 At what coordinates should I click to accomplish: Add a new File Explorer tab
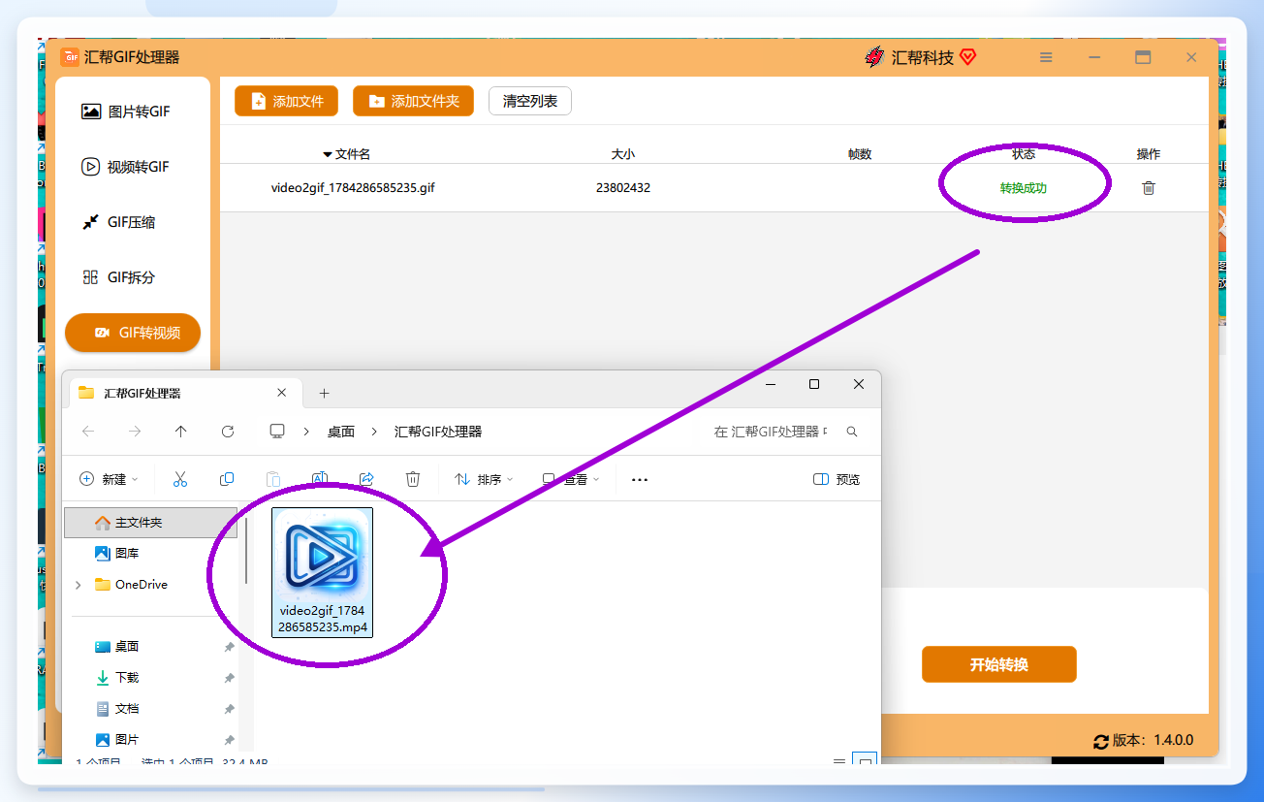325,393
